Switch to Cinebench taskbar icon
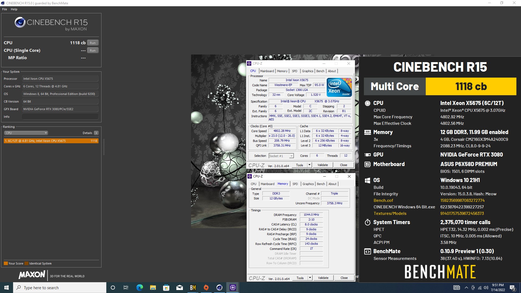Image resolution: width=521 pixels, height=293 pixels. point(219,288)
